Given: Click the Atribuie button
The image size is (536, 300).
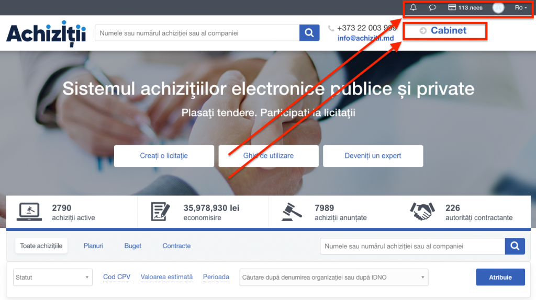Looking at the screenshot, I should point(500,277).
